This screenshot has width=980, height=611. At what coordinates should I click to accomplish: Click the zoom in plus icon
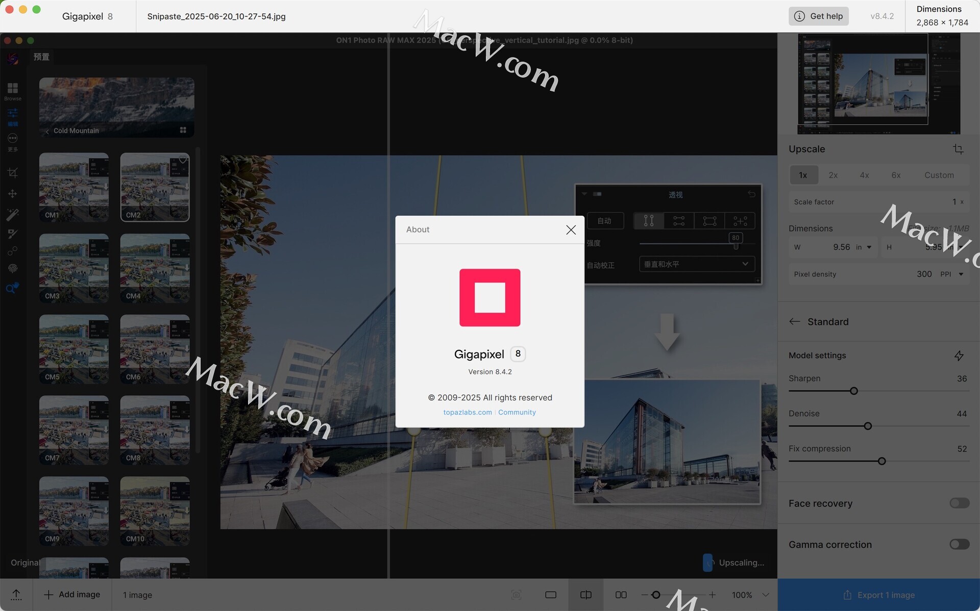tap(712, 595)
